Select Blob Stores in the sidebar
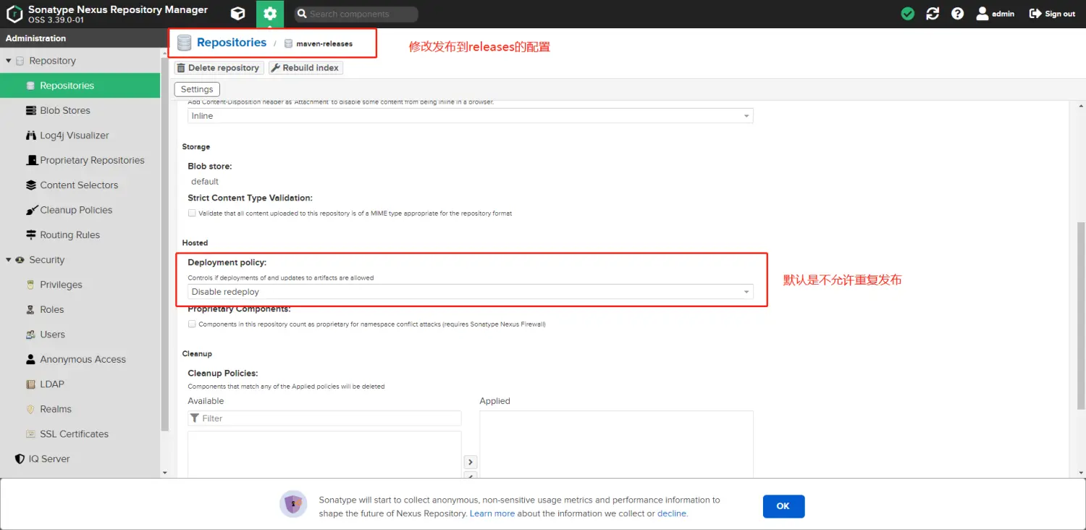The image size is (1086, 530). click(65, 111)
